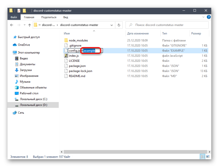This screenshot has width=219, height=167.
Task: Click the Сеть network icon
Action: point(15,113)
